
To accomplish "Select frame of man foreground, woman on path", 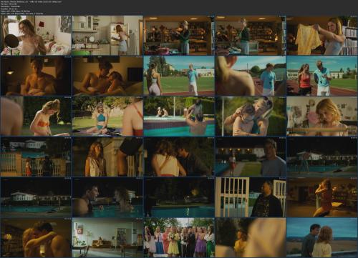I will click(x=251, y=157).
